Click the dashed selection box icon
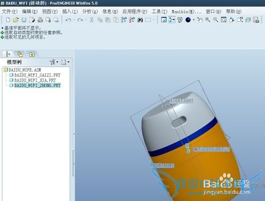 tap(148, 20)
